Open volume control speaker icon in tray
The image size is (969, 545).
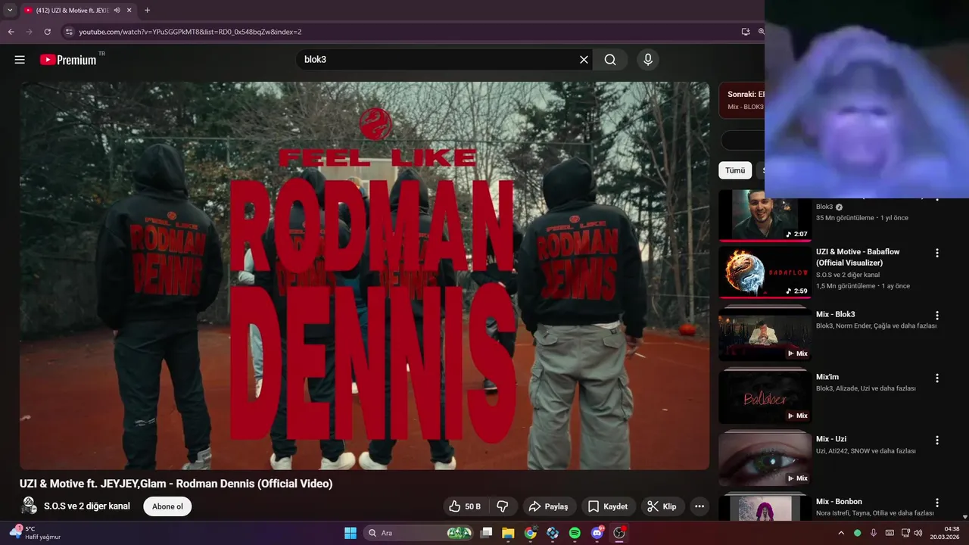(x=918, y=533)
